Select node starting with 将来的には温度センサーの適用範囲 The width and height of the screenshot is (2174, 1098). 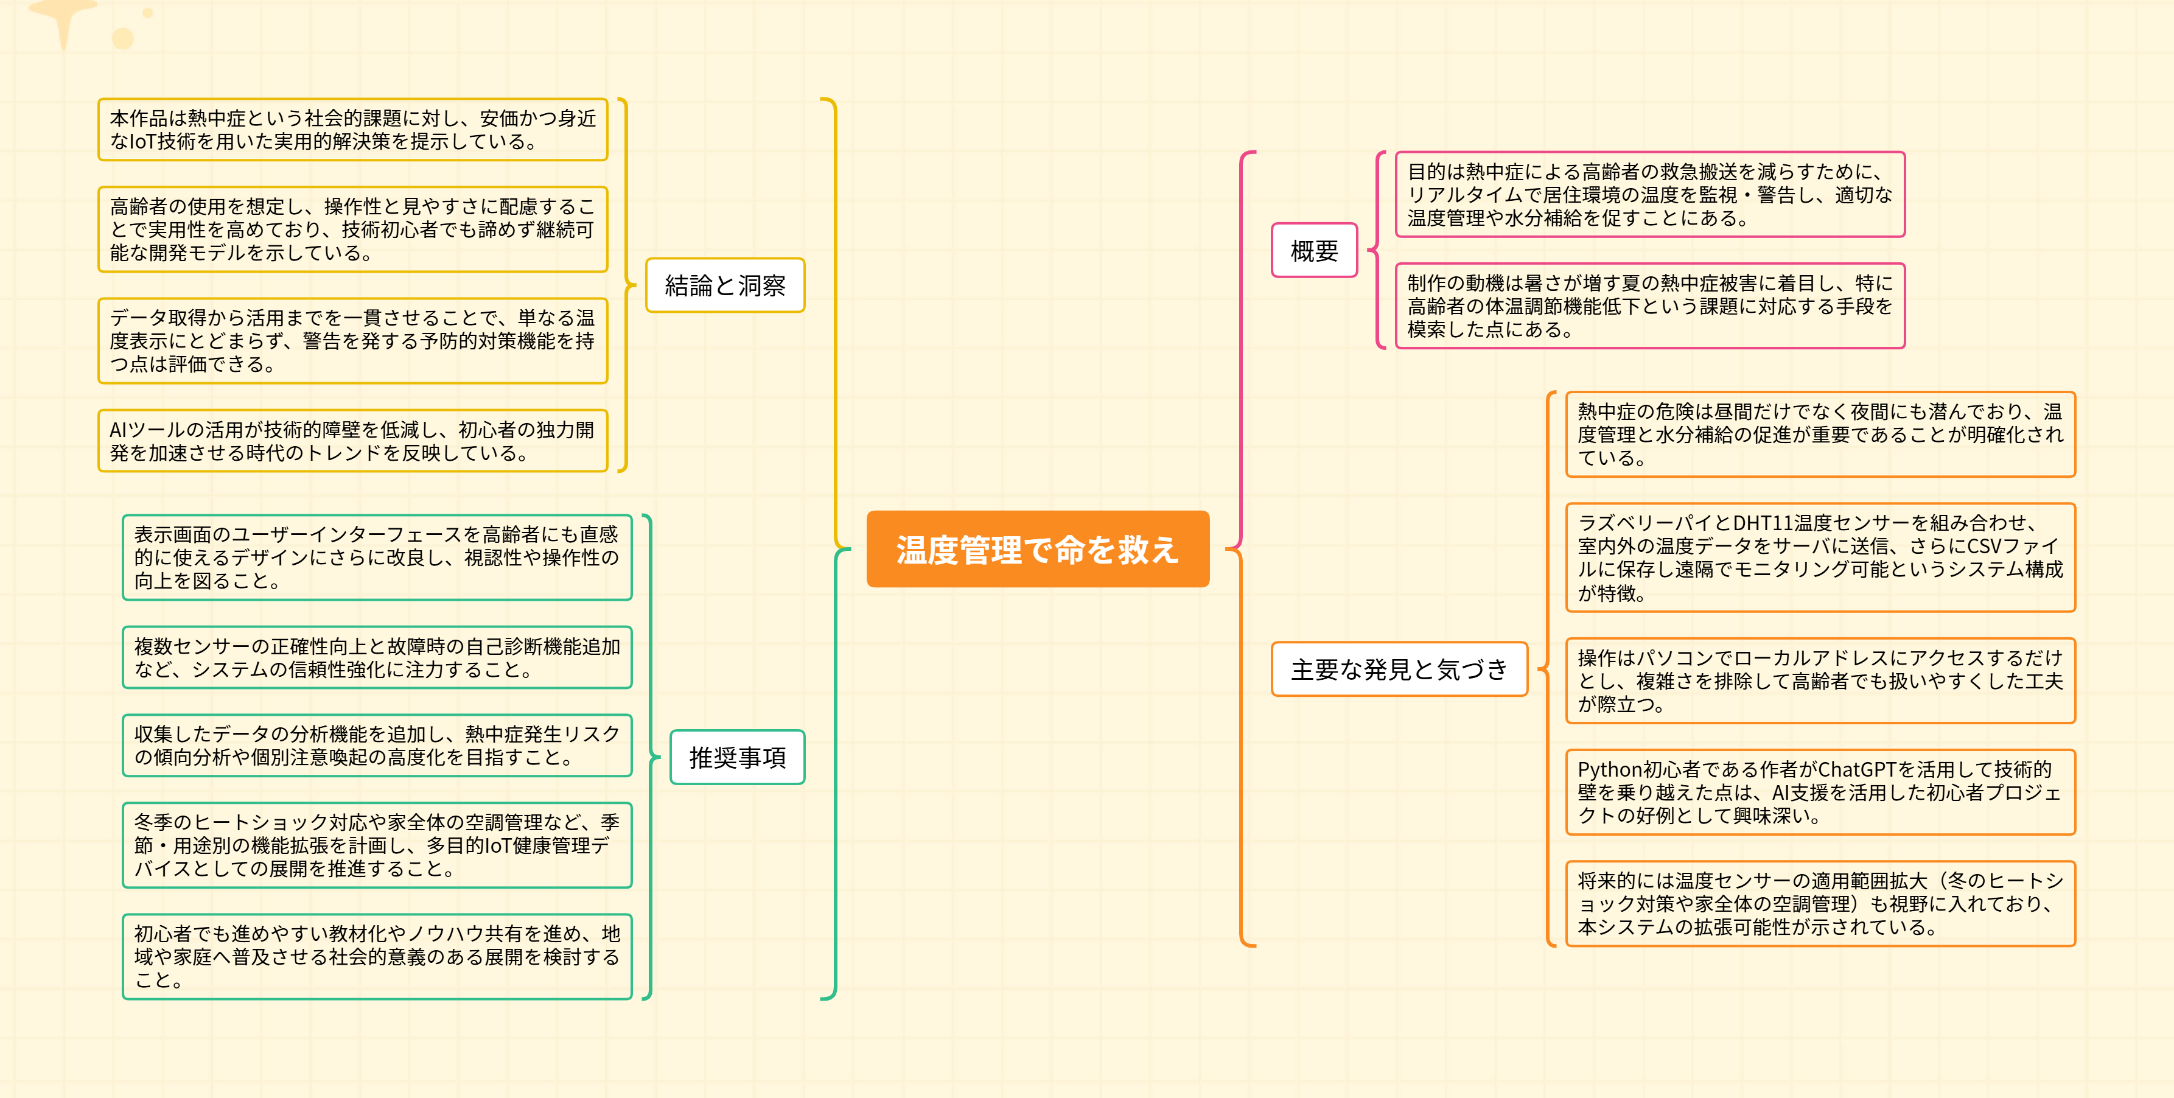(x=1820, y=903)
